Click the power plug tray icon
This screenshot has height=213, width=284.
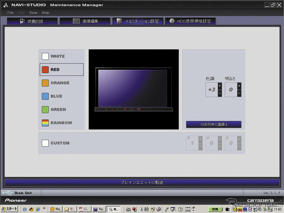click(x=227, y=209)
